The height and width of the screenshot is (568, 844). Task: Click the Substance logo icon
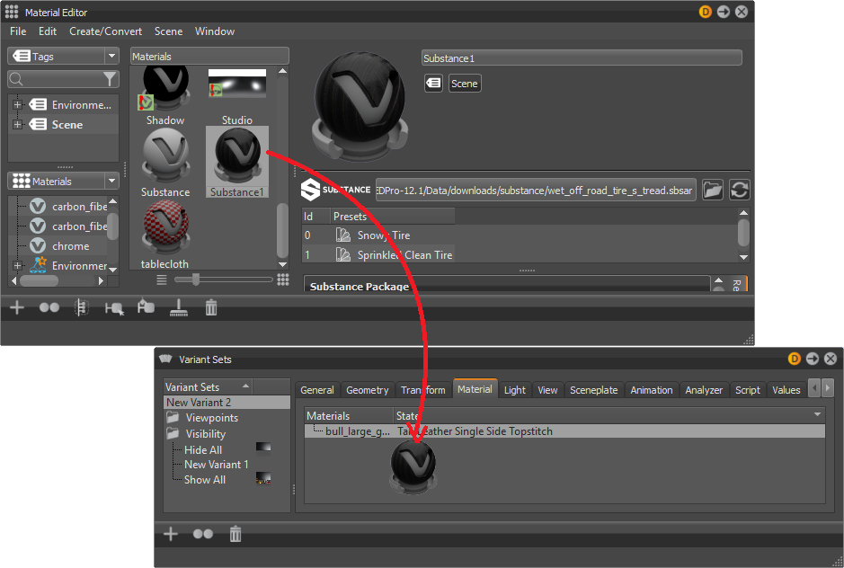(313, 190)
